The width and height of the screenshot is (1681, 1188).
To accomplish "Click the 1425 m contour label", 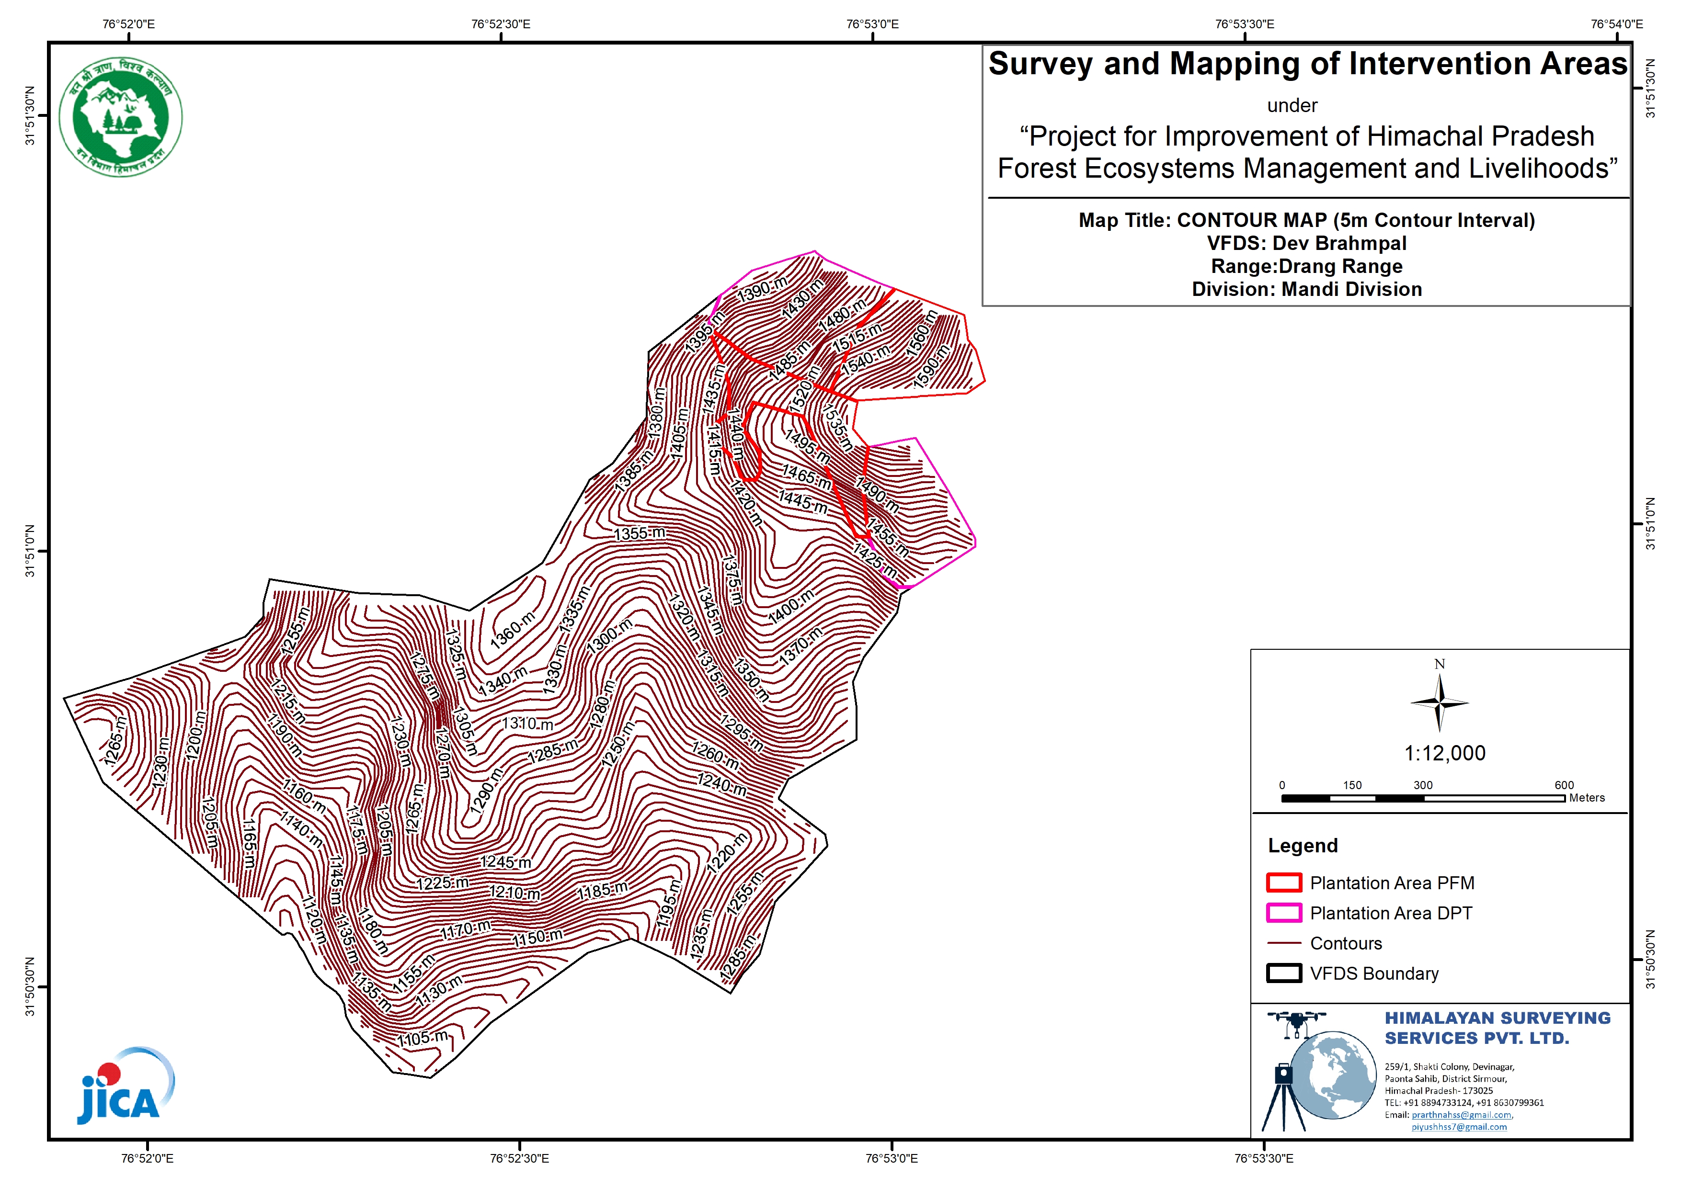I will coord(875,560).
